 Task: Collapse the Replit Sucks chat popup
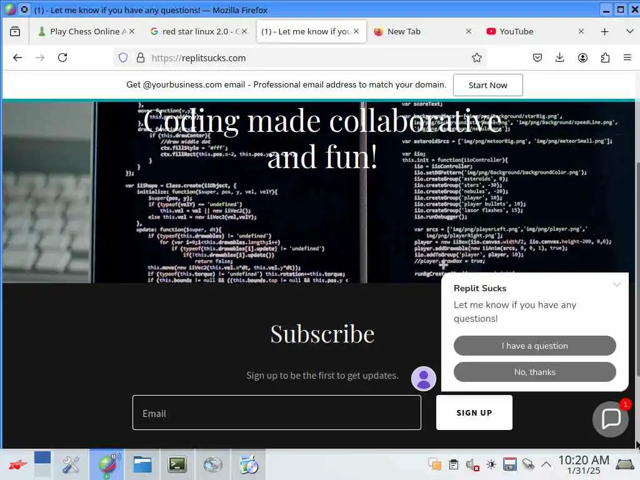coord(617,284)
